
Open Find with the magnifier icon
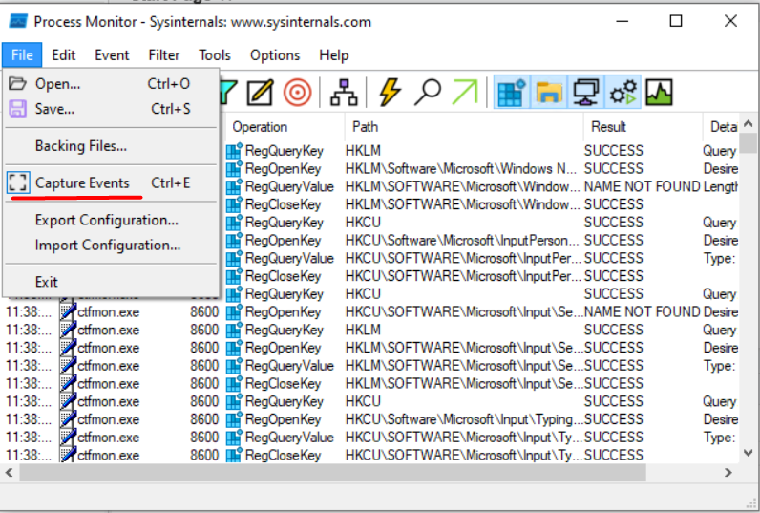tap(428, 92)
